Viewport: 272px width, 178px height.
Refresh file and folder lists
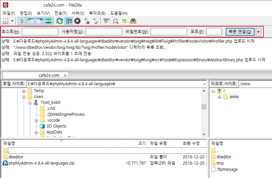click(x=59, y=21)
